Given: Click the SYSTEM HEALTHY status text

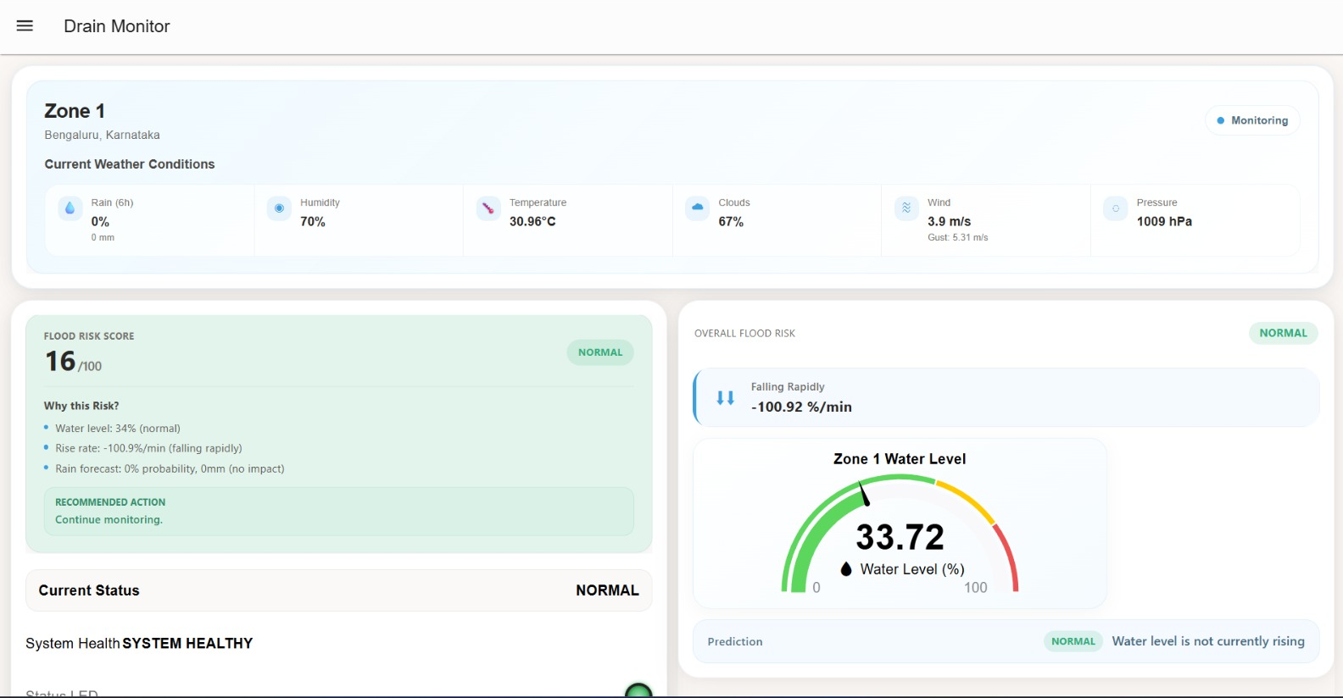Looking at the screenshot, I should [x=187, y=644].
